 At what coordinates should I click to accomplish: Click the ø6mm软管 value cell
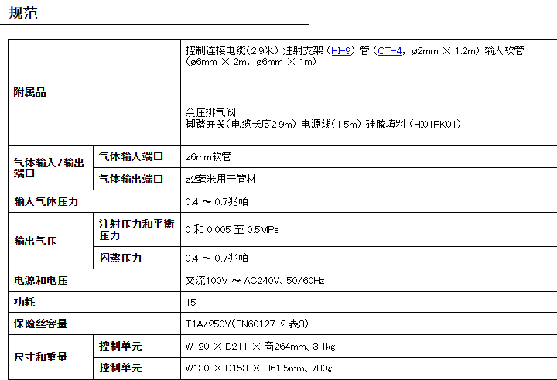(208, 156)
